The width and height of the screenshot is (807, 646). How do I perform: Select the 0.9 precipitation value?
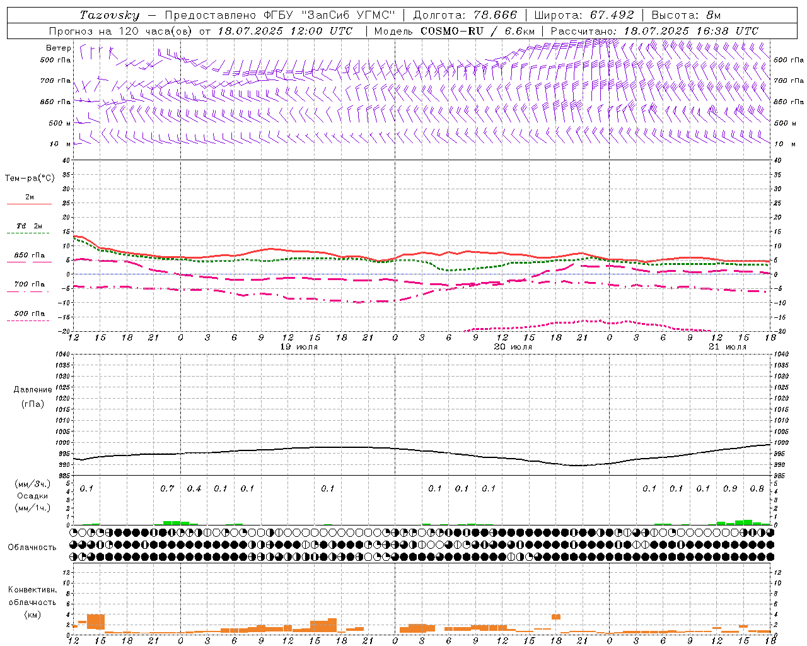coord(730,489)
